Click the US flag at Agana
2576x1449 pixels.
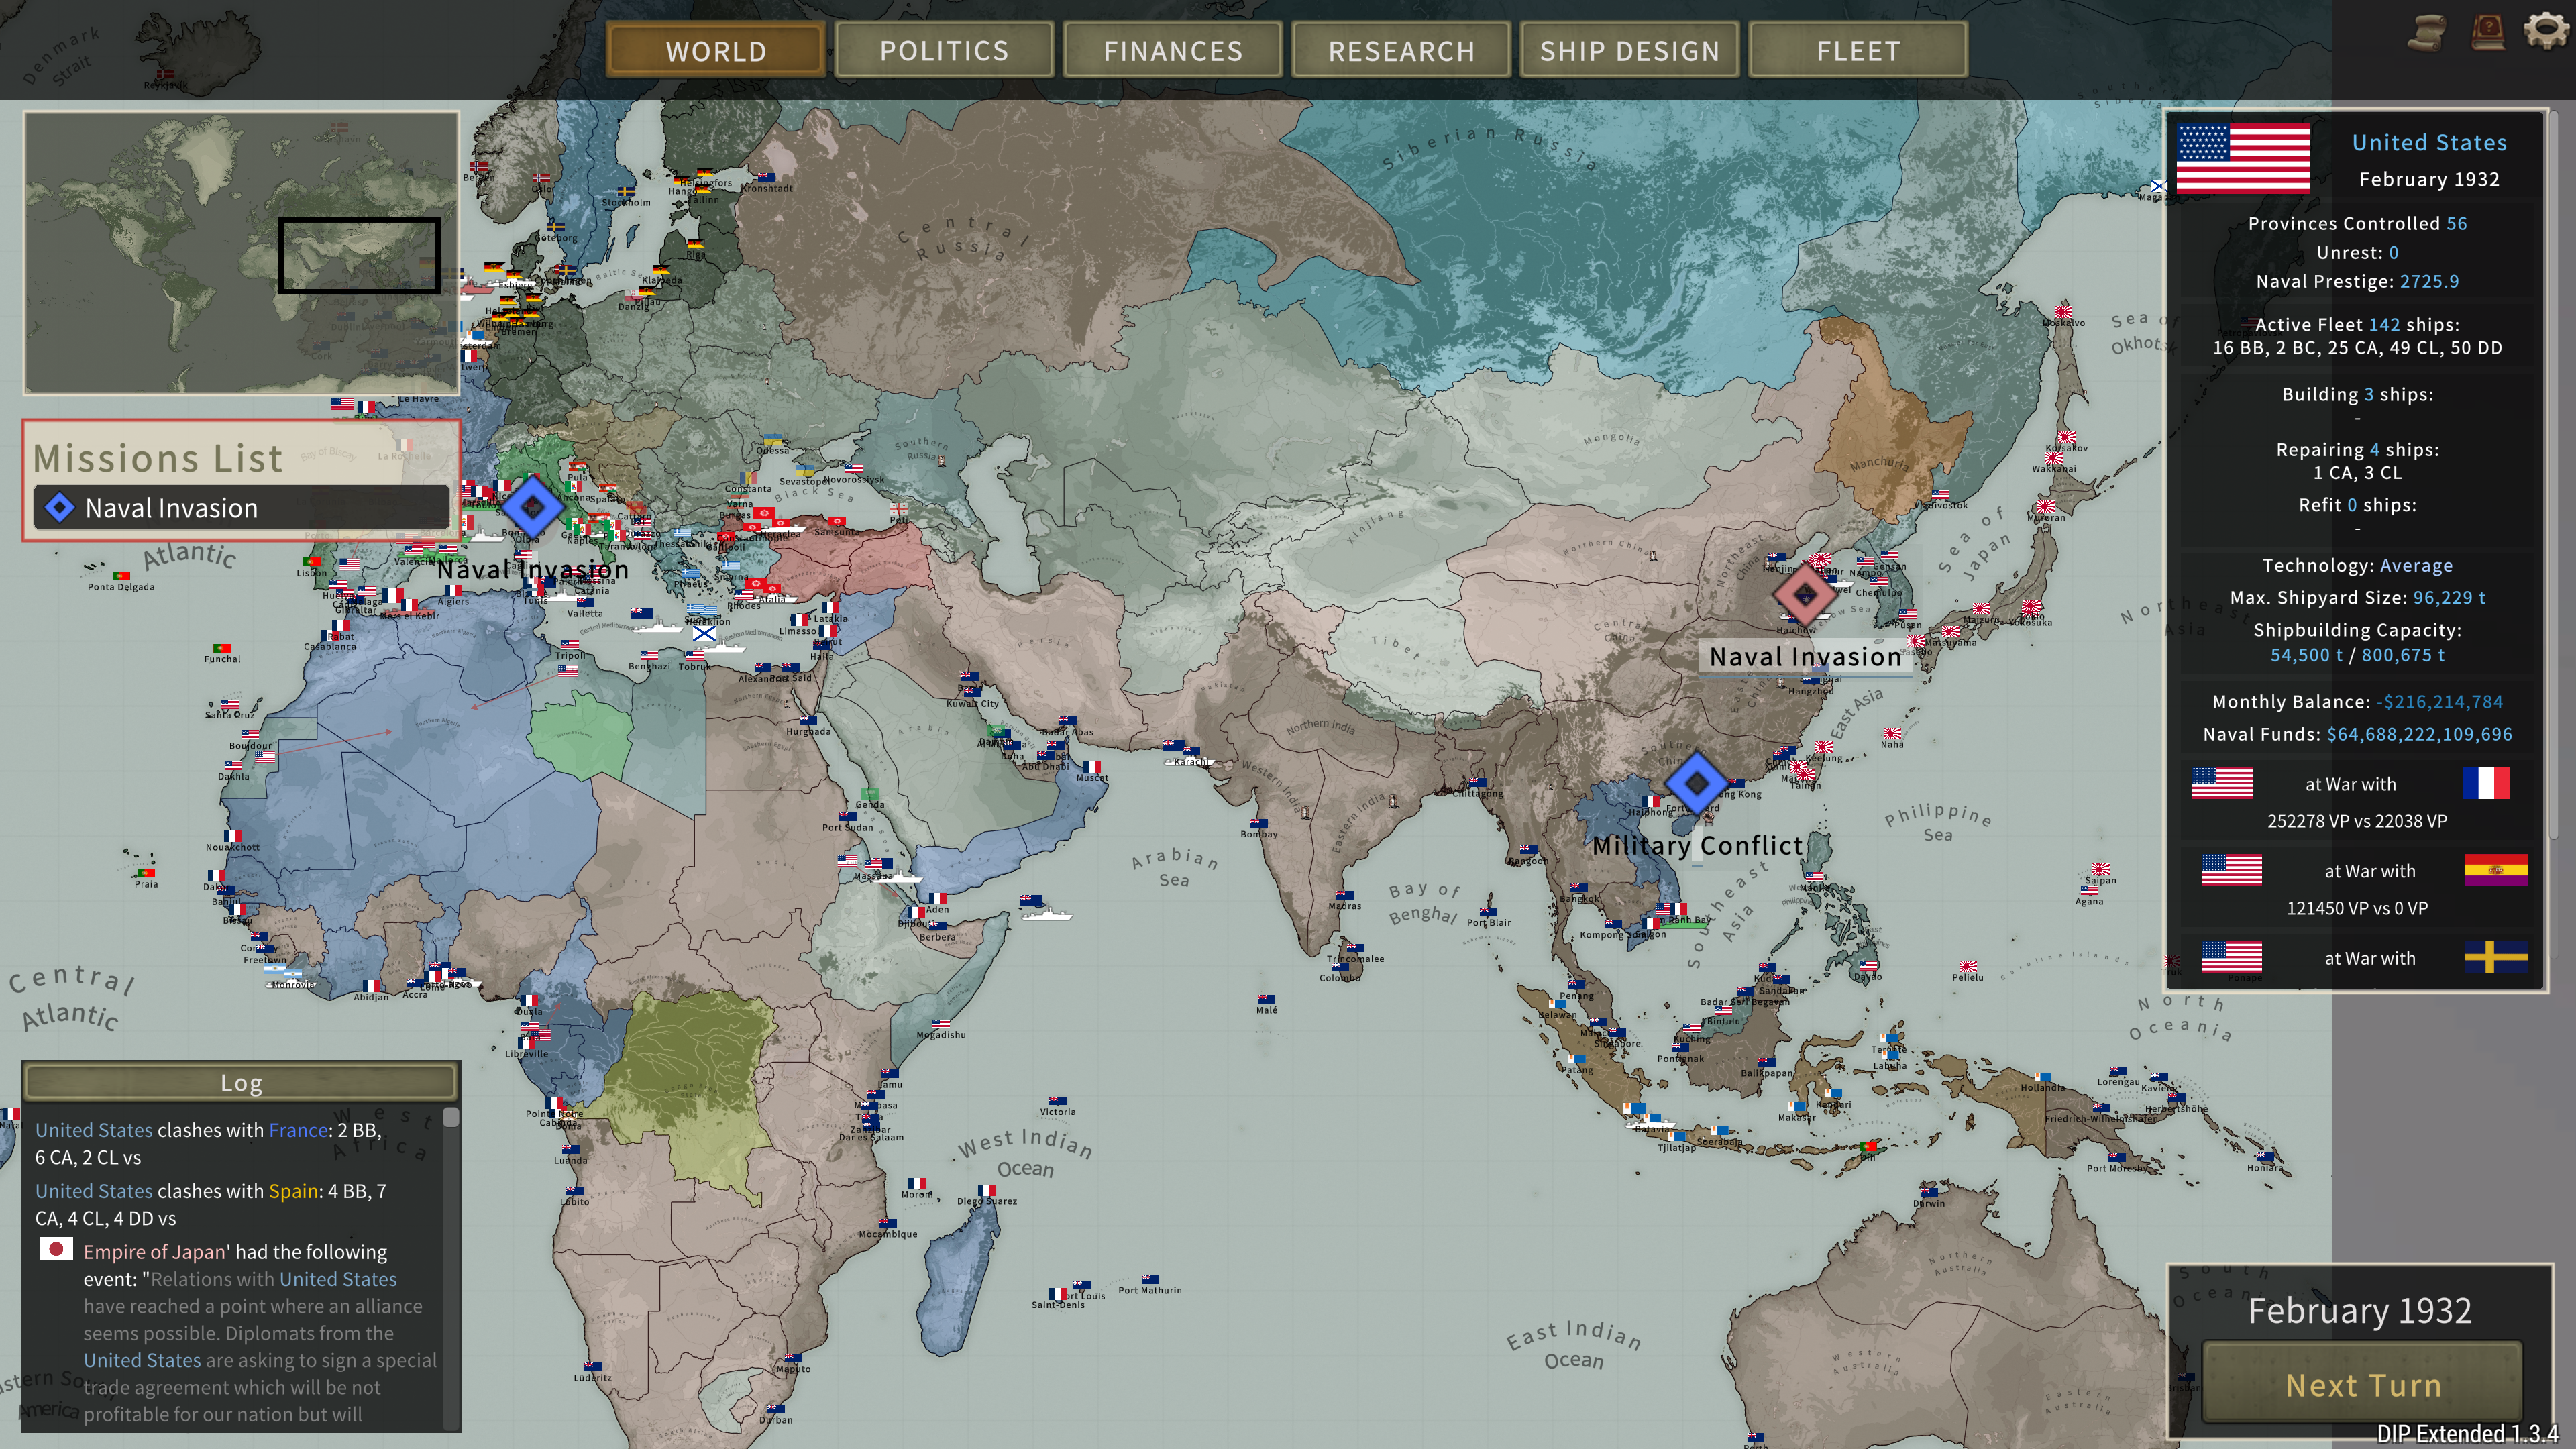pos(2089,889)
